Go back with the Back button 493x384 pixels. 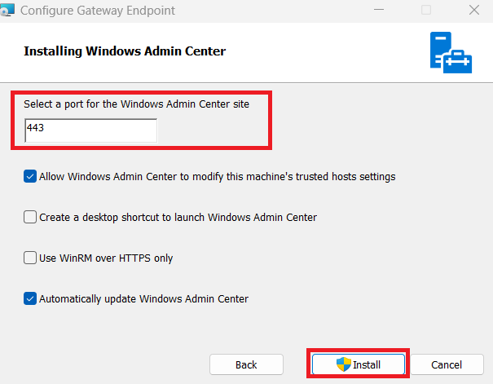[x=246, y=364]
